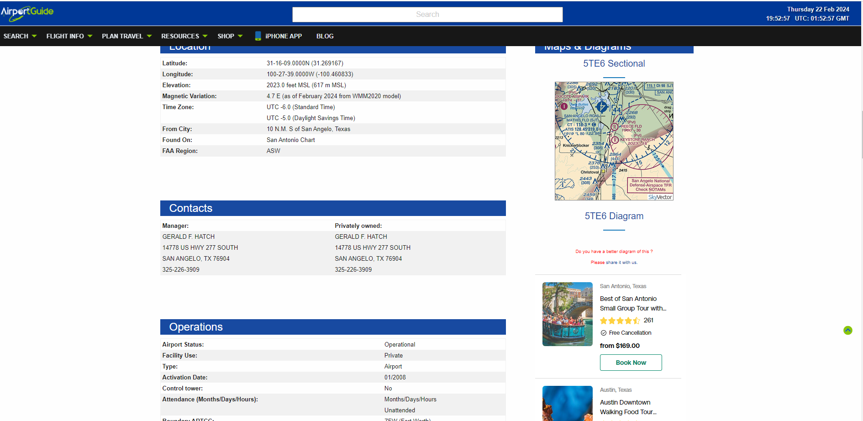Select Attendance value Unattended

point(400,410)
